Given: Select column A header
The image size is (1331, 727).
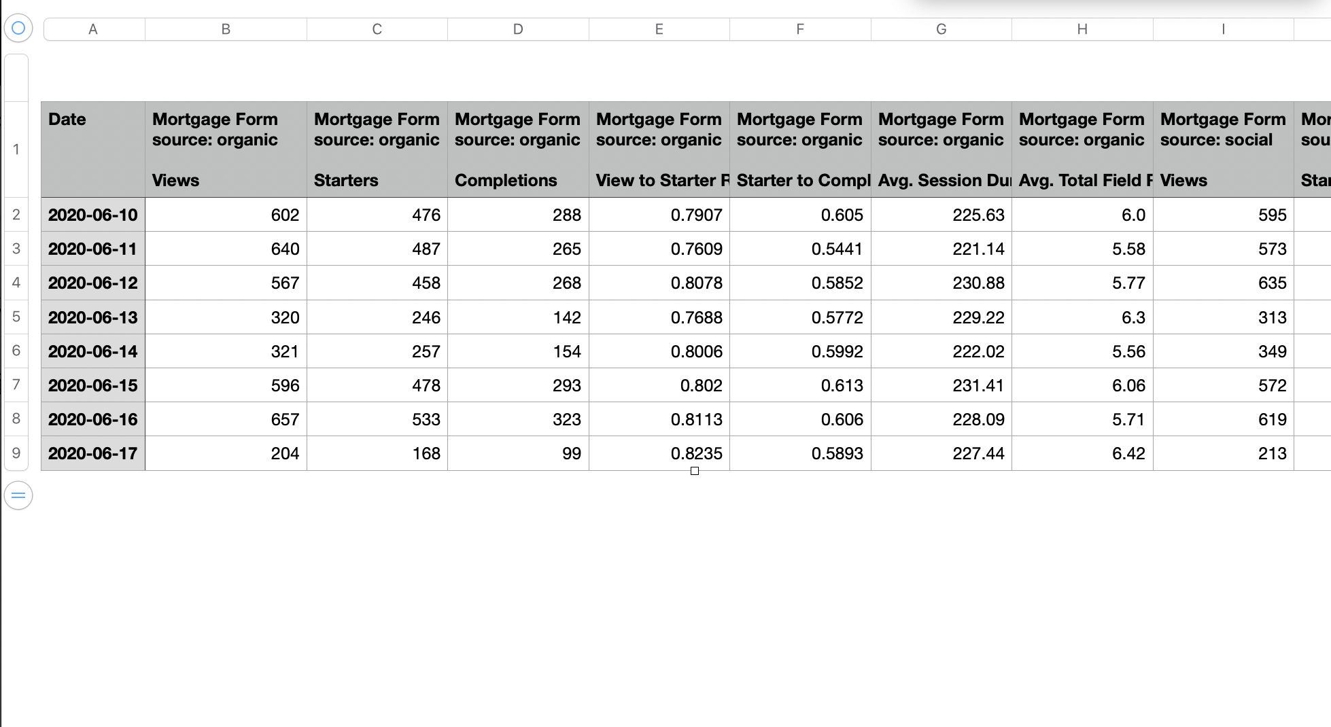Looking at the screenshot, I should (x=93, y=29).
